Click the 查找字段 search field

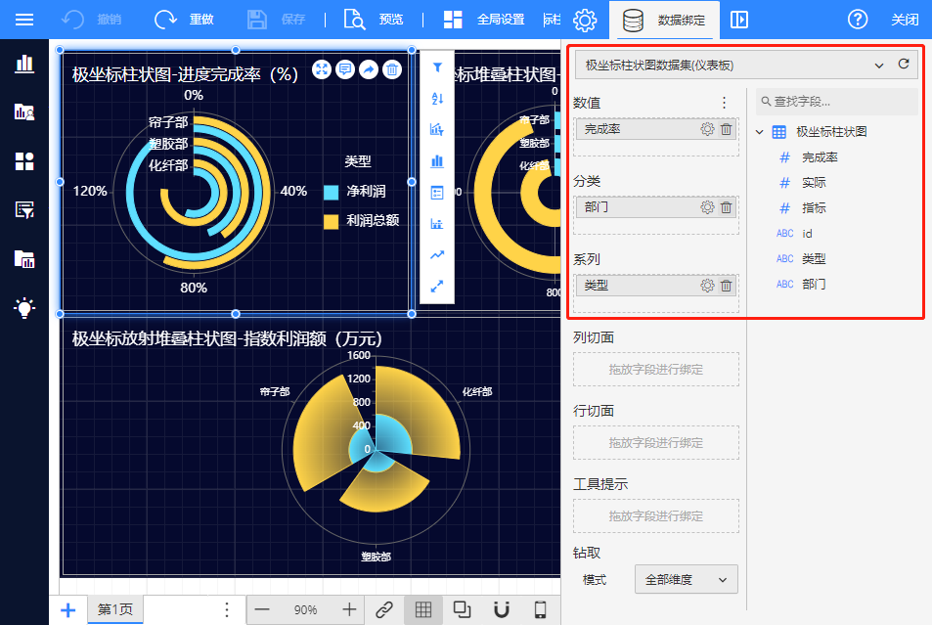pyautogui.click(x=837, y=101)
